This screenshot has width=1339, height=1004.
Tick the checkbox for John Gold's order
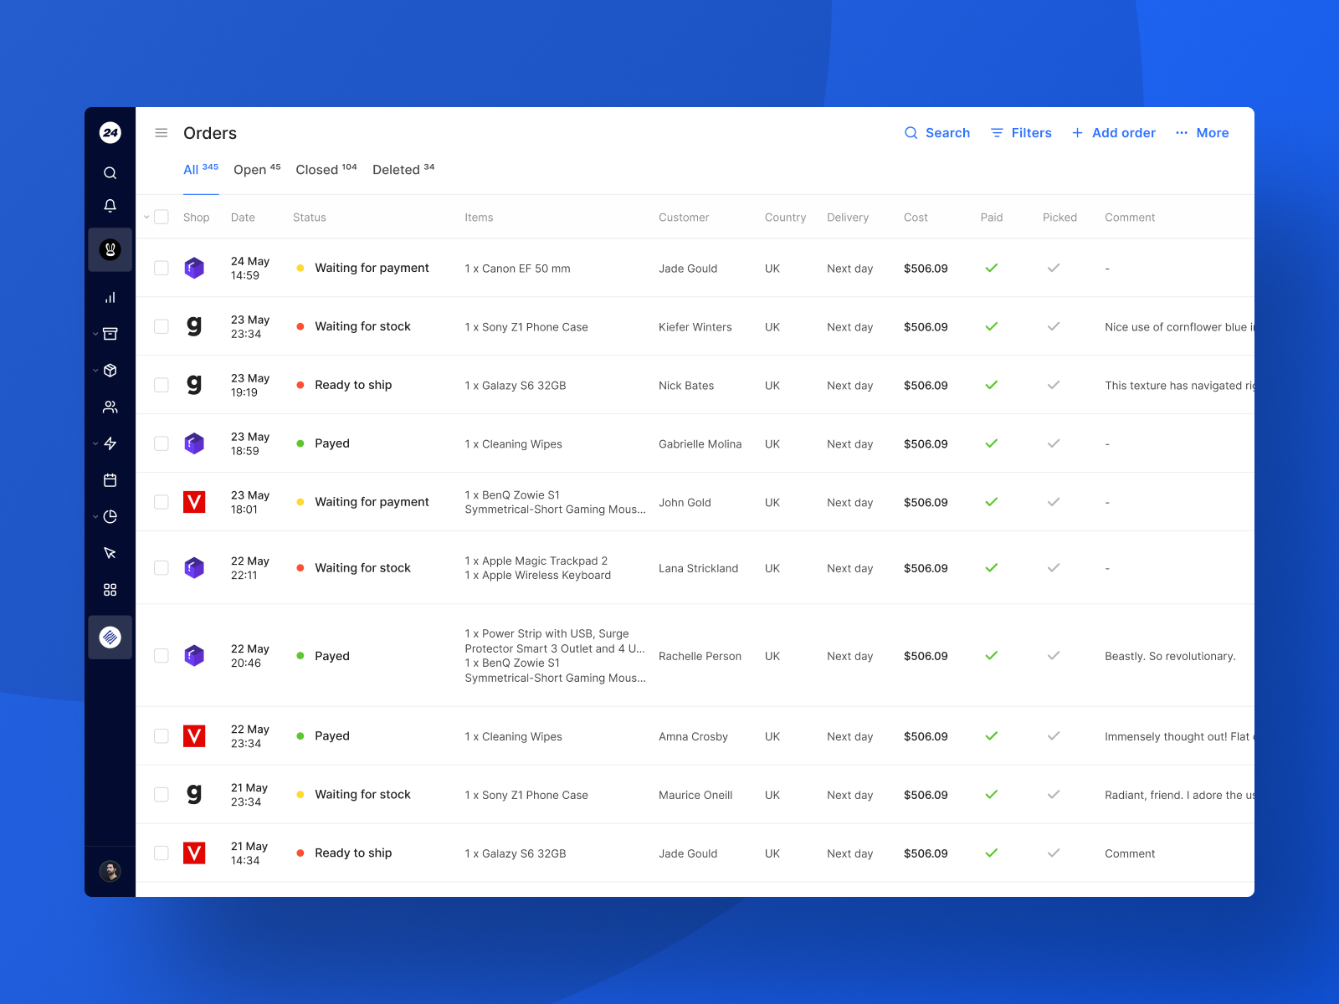coord(162,502)
